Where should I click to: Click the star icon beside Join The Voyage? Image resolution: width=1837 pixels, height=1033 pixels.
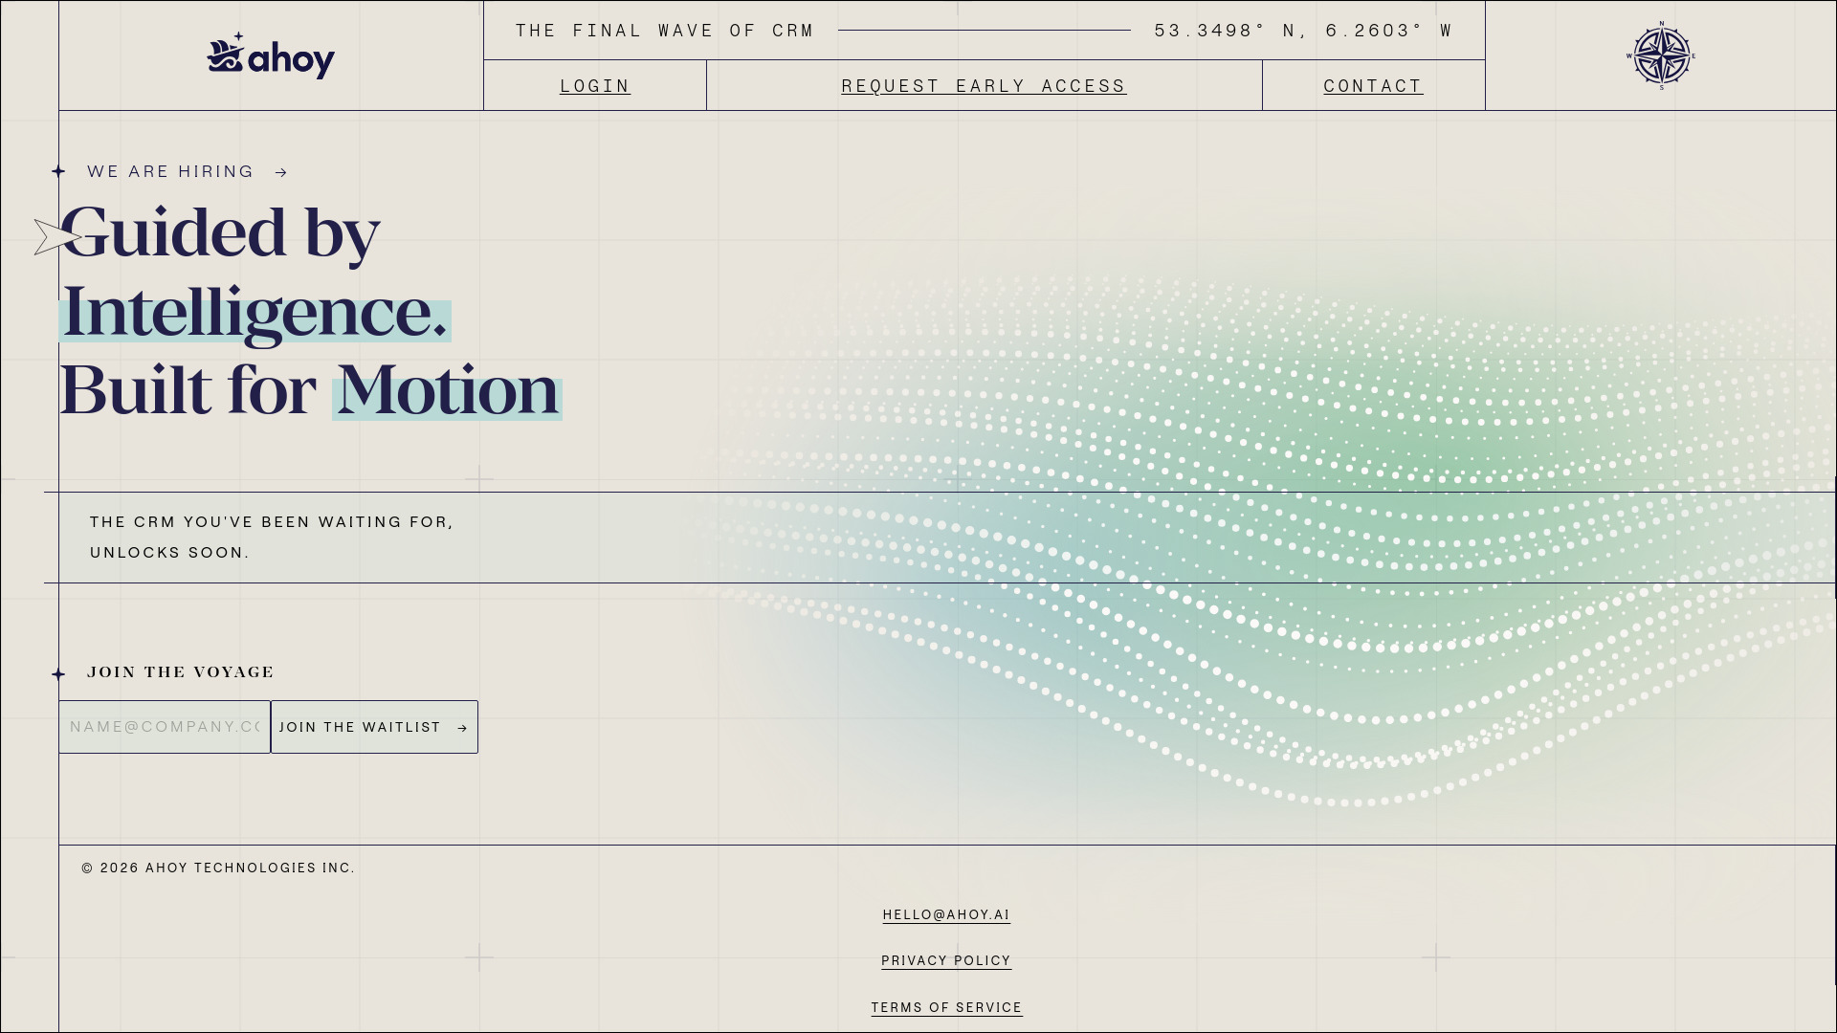(58, 674)
